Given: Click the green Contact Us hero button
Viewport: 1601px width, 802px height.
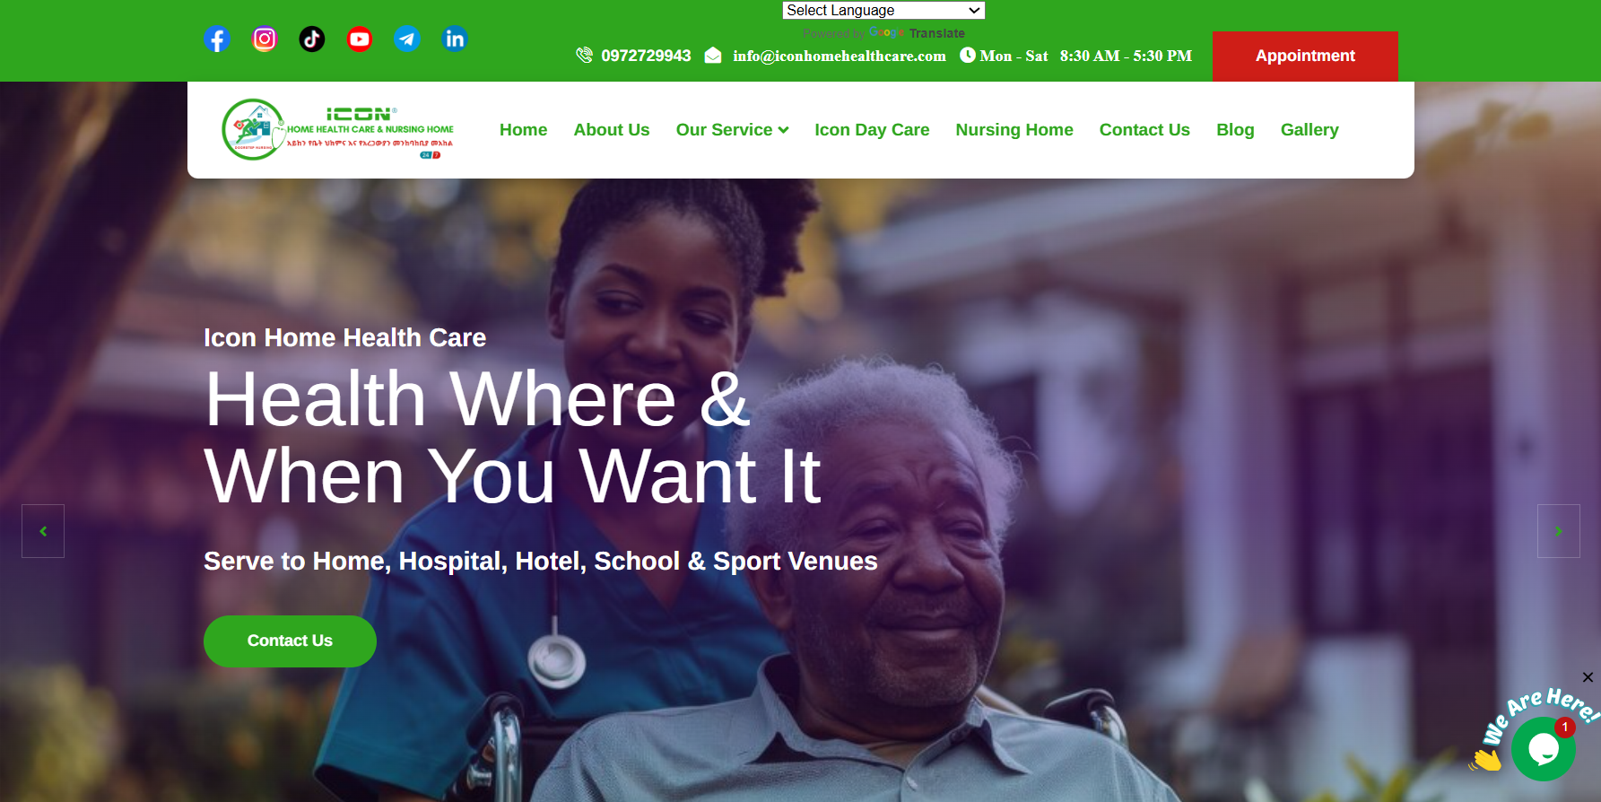Looking at the screenshot, I should tap(290, 641).
